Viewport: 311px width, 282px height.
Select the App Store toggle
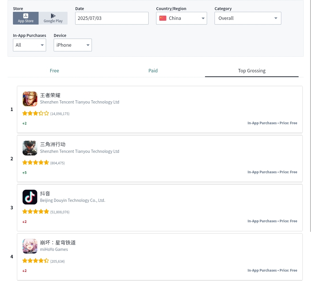tap(26, 18)
